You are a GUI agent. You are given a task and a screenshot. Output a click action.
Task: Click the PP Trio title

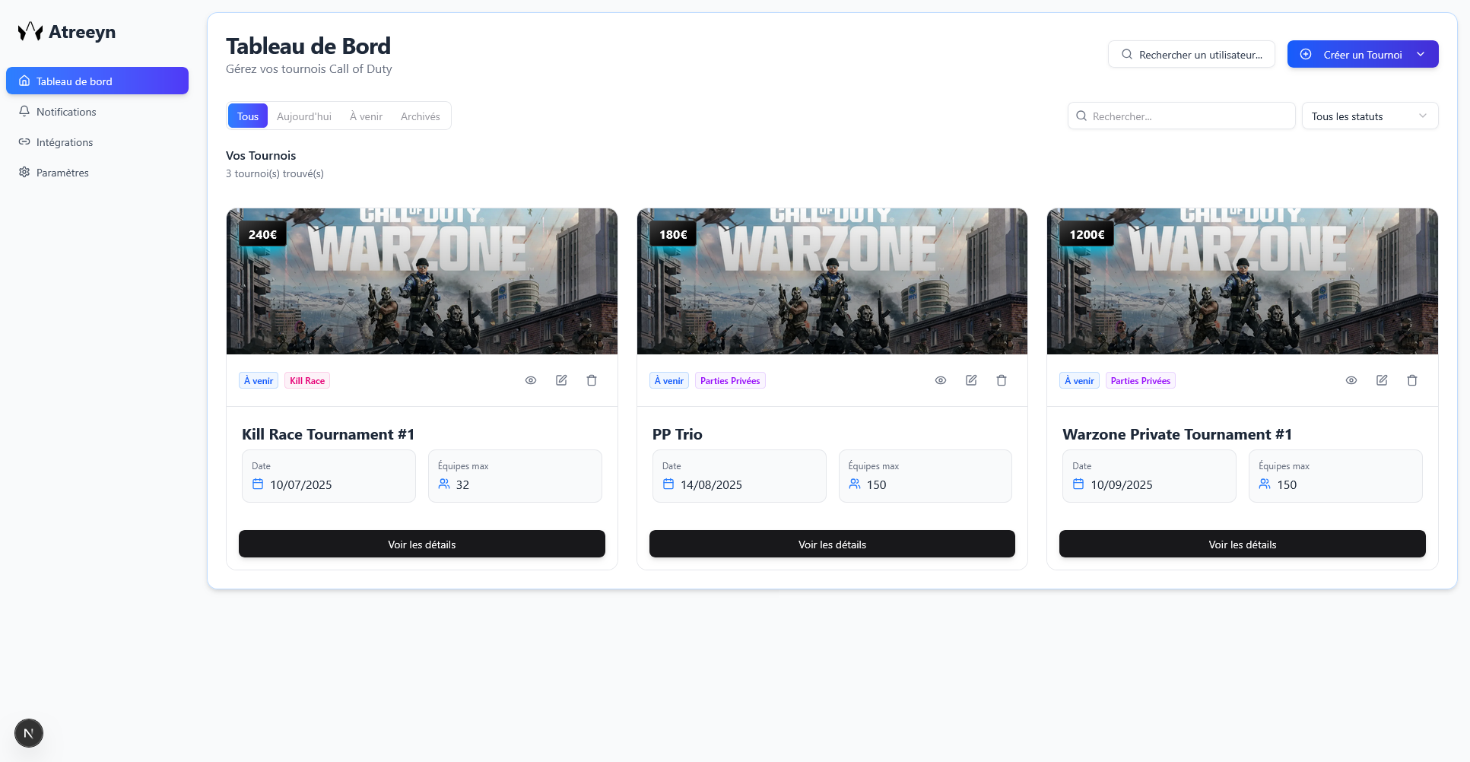point(678,433)
